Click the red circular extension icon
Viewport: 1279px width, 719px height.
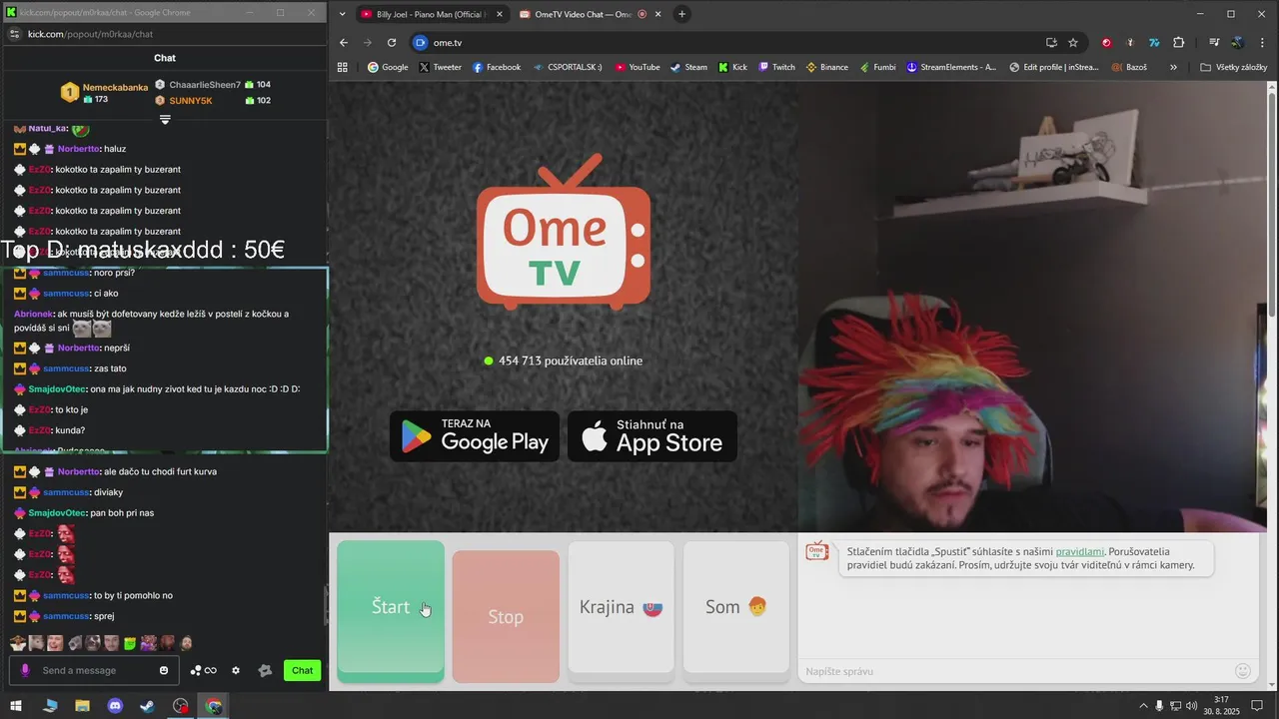tap(1106, 43)
